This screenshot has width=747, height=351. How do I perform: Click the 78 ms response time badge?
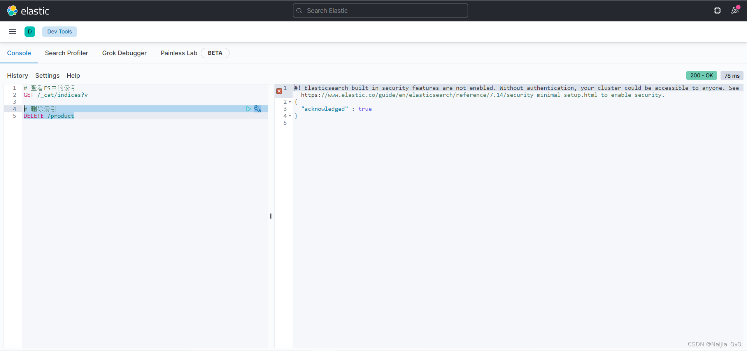732,75
